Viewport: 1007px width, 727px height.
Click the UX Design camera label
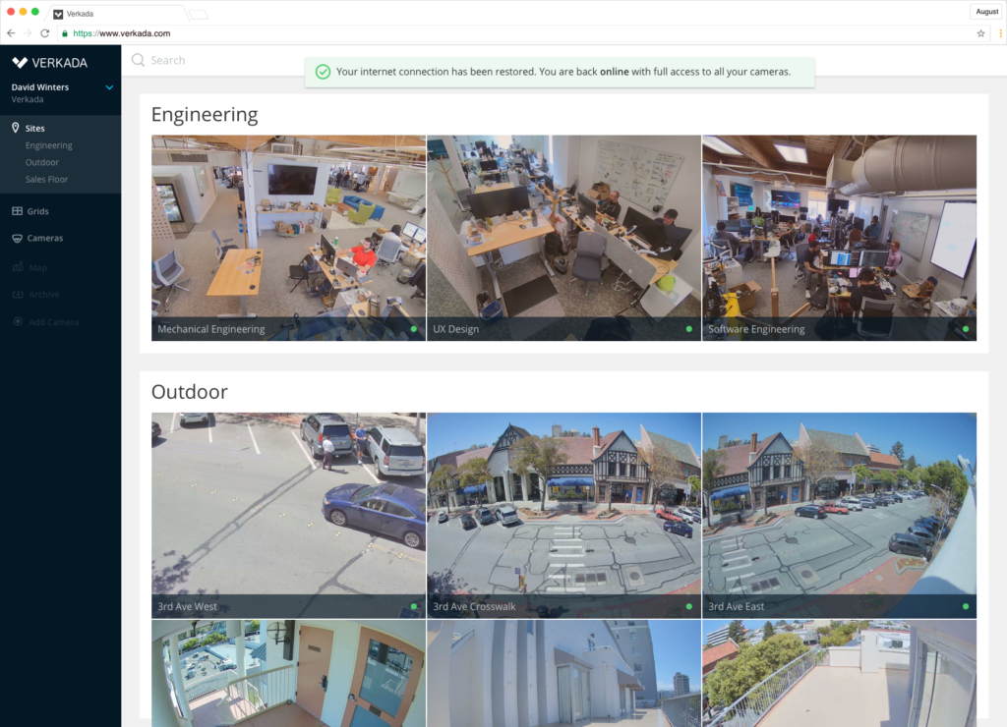456,329
